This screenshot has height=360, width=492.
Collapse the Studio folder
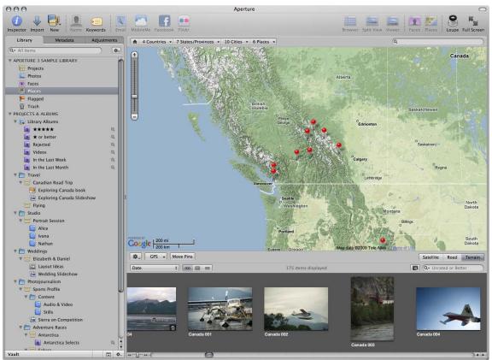[x=15, y=213]
